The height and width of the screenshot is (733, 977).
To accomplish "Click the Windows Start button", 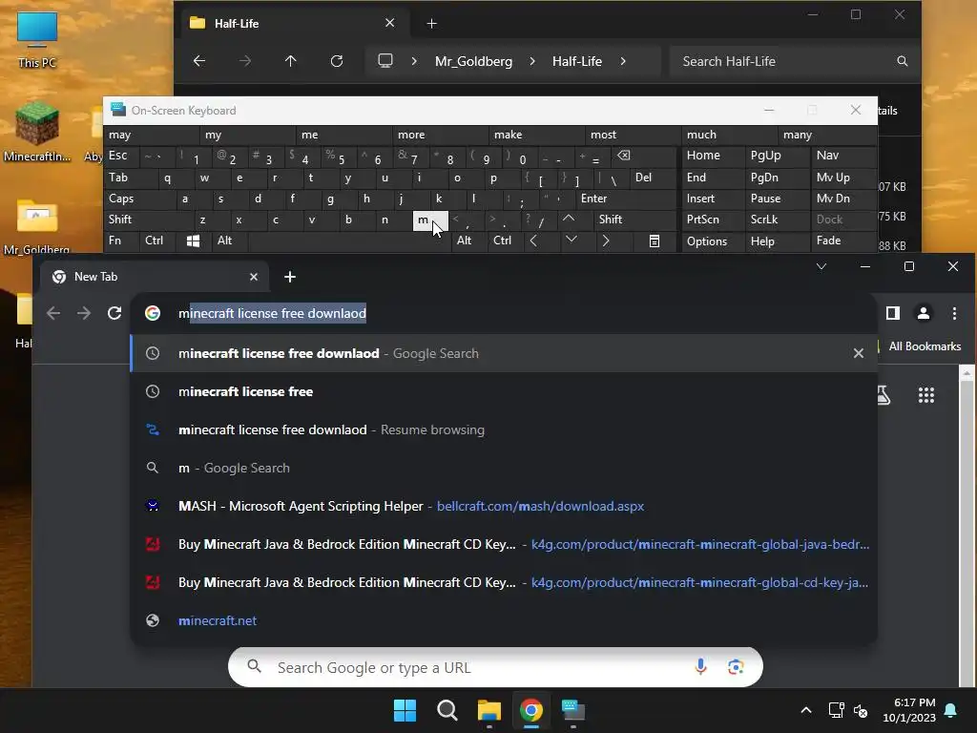I will click(405, 710).
